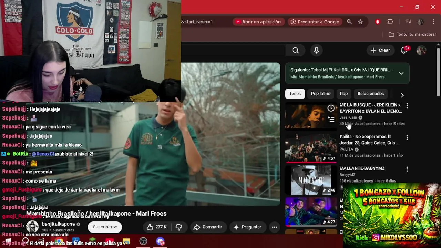
Task: Click the YouTube page vertical scrollbar
Action: tap(438, 72)
